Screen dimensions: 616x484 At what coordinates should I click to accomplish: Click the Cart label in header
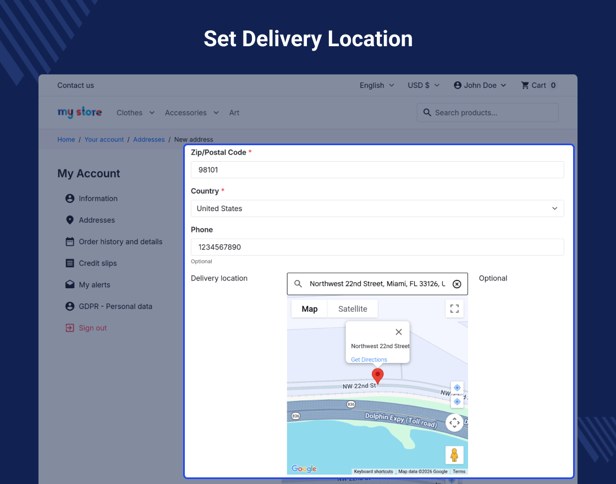pyautogui.click(x=538, y=85)
